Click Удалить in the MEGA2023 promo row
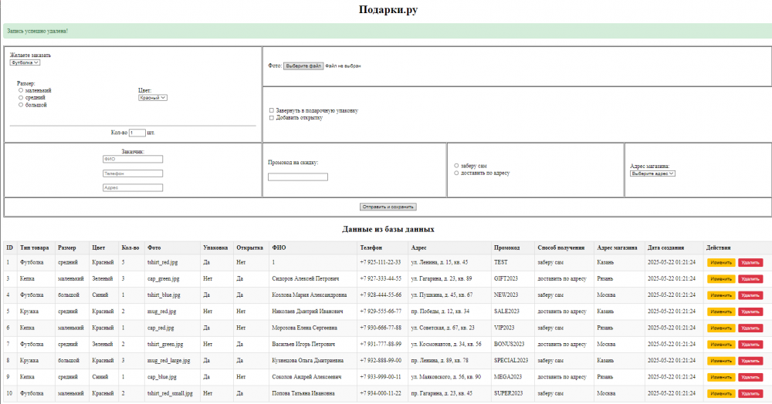The width and height of the screenshot is (772, 404). coord(750,377)
